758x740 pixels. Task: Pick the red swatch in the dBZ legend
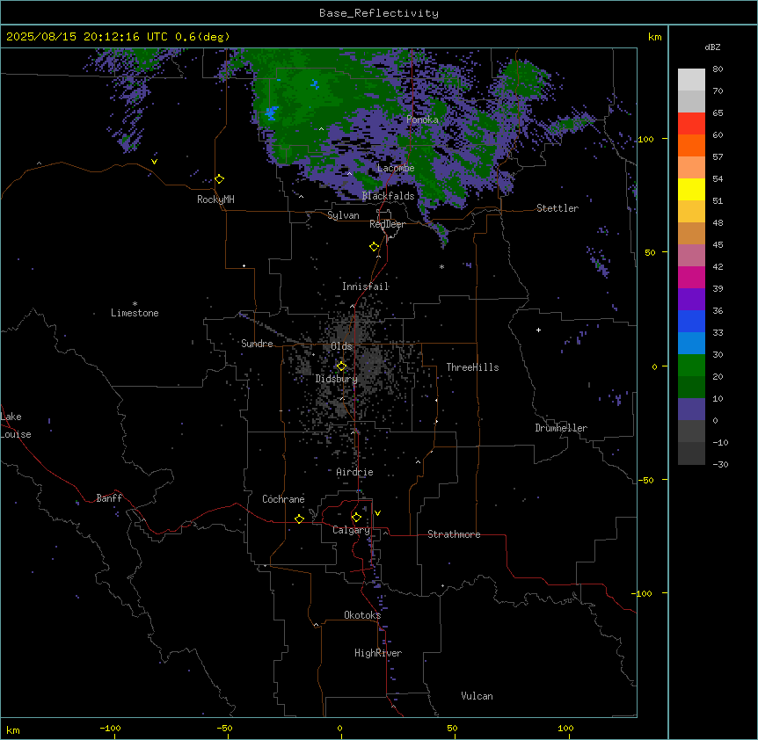[691, 124]
